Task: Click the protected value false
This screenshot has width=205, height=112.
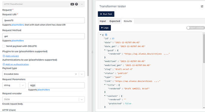Action: pos(128,103)
